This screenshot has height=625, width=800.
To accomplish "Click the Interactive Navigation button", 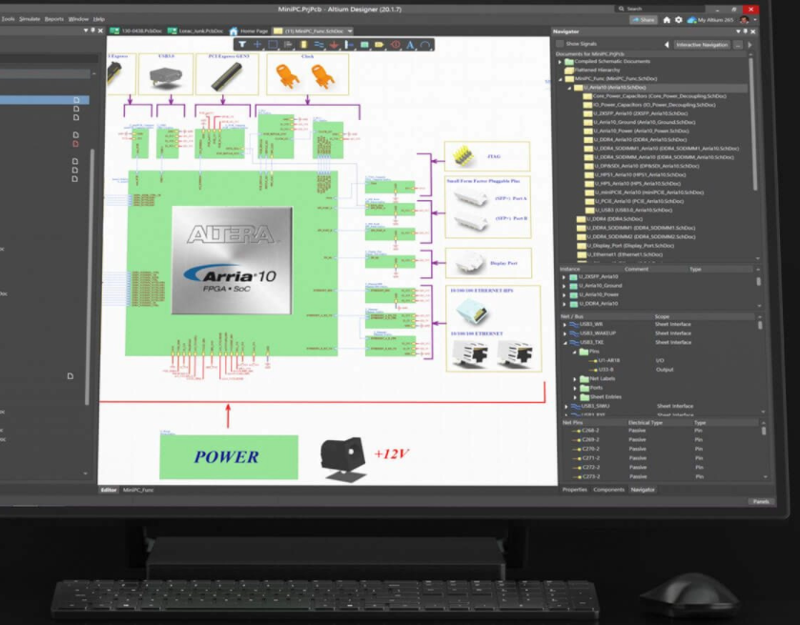I will pyautogui.click(x=702, y=45).
